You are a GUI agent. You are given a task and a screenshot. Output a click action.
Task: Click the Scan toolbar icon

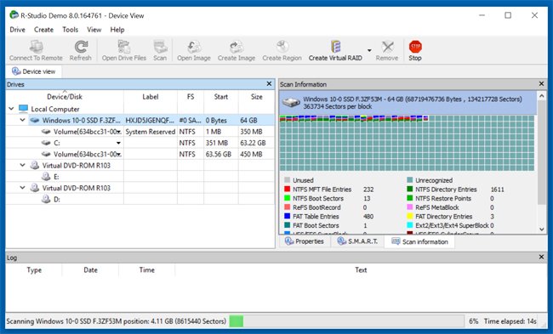pos(160,50)
